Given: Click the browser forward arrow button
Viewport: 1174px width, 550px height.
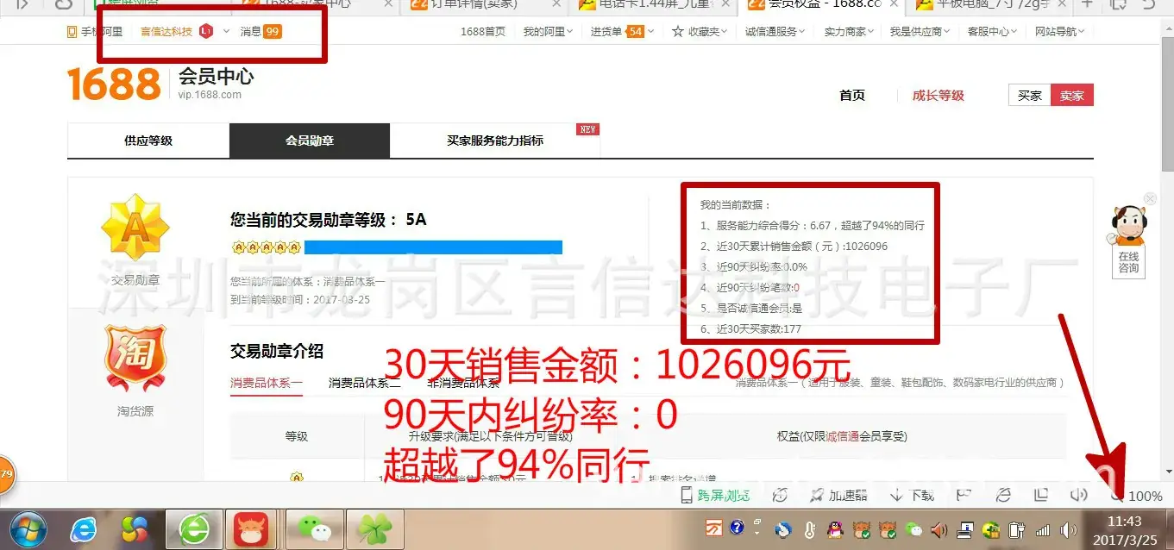Looking at the screenshot, I should 22,4.
